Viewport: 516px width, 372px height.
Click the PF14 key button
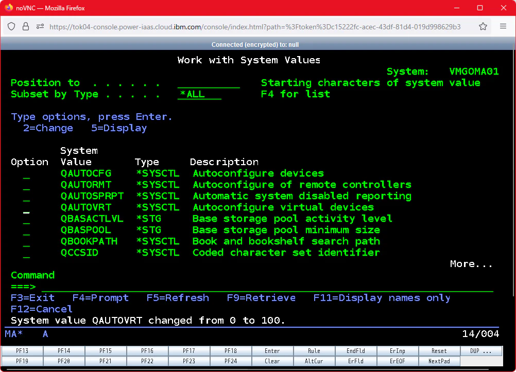tap(64, 351)
